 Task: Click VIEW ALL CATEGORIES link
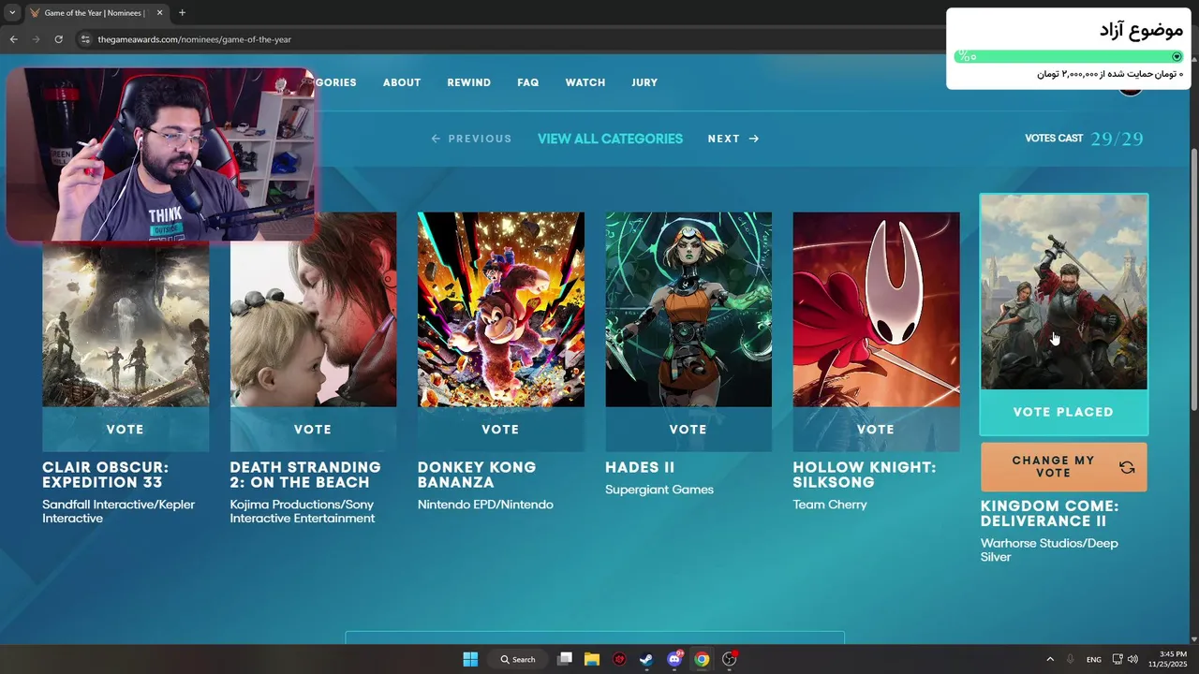tap(610, 139)
